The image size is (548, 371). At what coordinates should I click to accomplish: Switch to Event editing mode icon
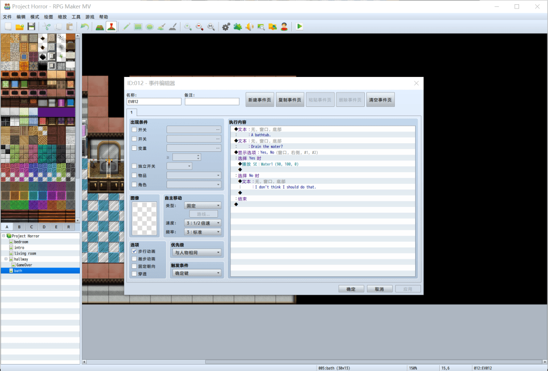point(111,26)
